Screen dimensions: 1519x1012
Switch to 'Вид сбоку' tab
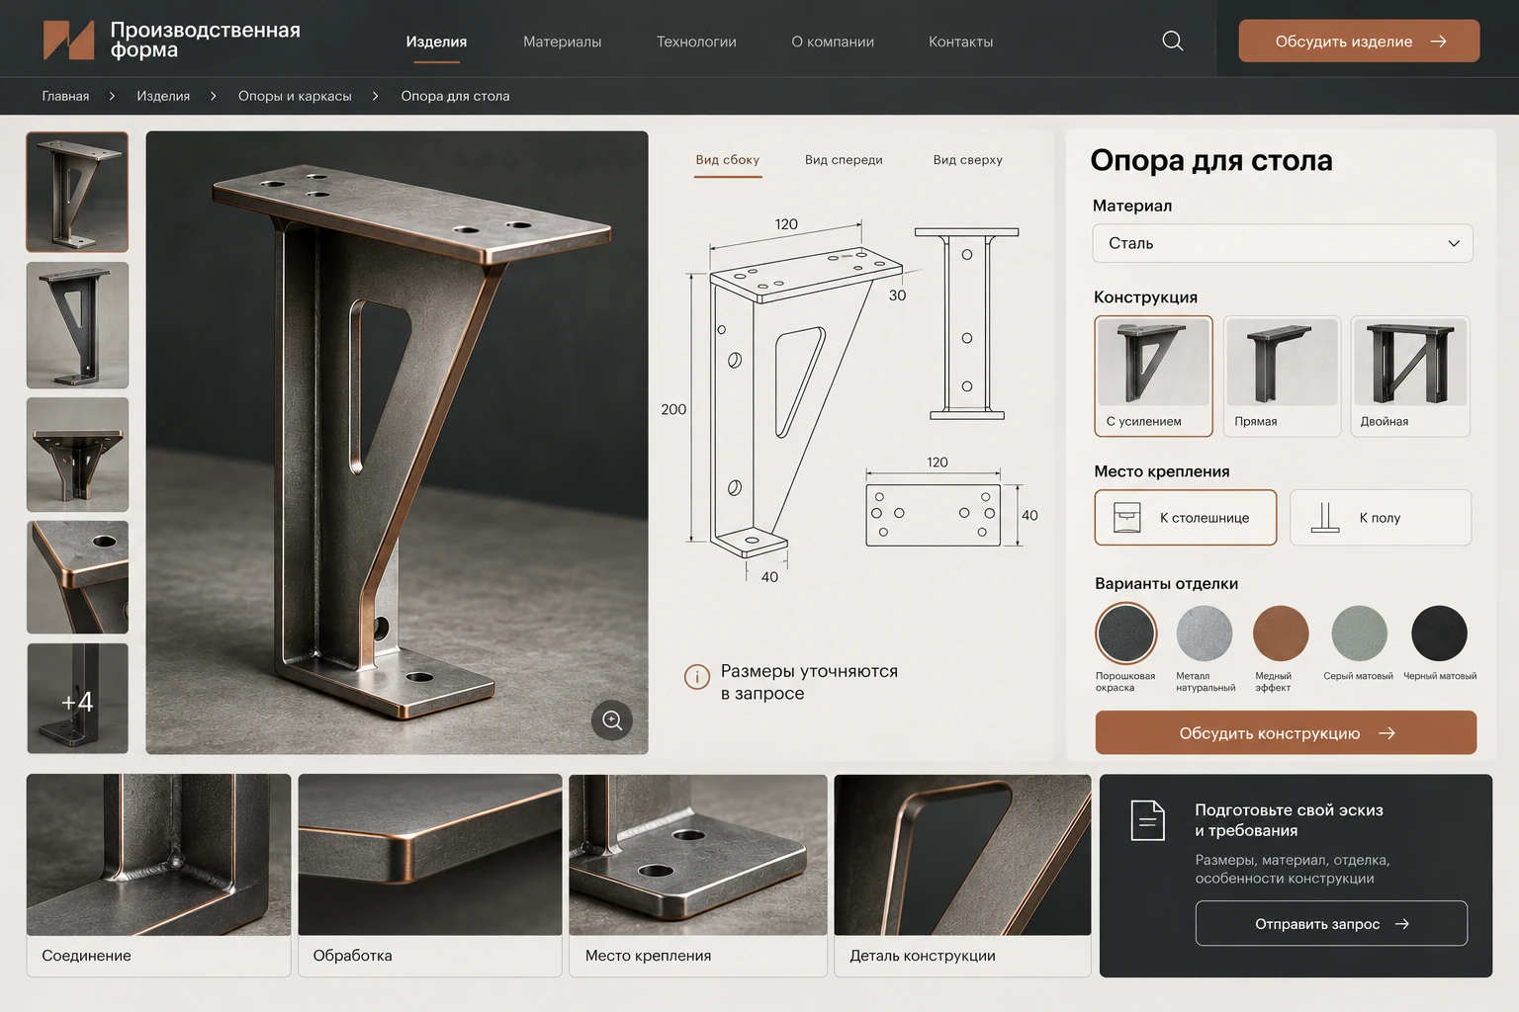[728, 160]
